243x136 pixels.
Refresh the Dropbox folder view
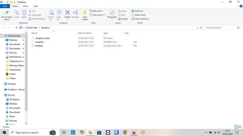201,28
